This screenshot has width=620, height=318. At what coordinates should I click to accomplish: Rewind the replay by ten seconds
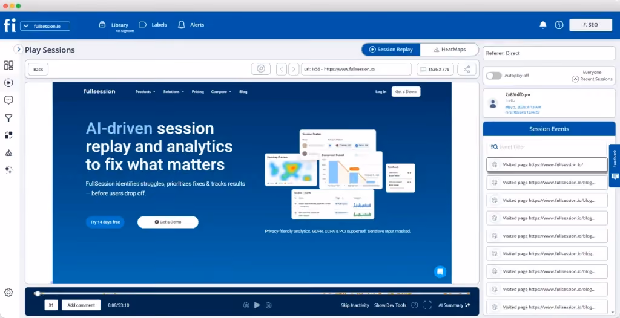246,305
